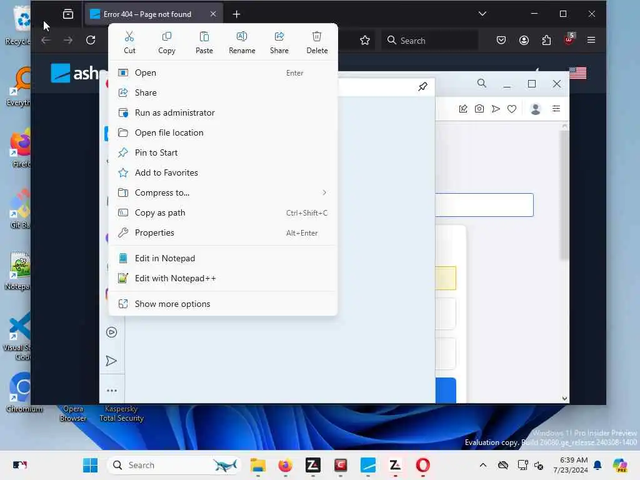The width and height of the screenshot is (640, 480).
Task: Select Open file location
Action: coord(223,132)
